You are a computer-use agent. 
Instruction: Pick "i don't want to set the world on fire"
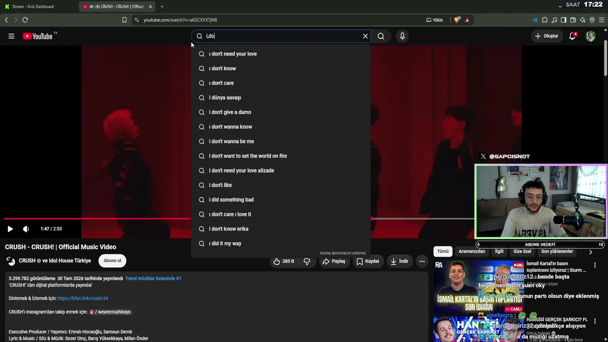click(281, 156)
